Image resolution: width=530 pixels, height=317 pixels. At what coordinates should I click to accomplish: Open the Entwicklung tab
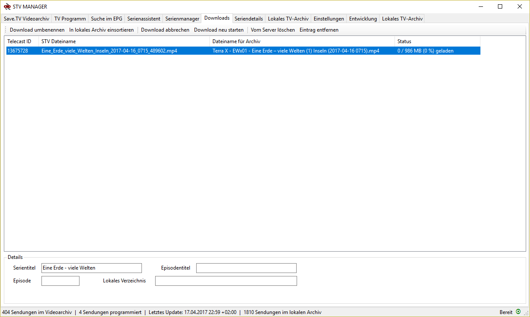point(363,18)
